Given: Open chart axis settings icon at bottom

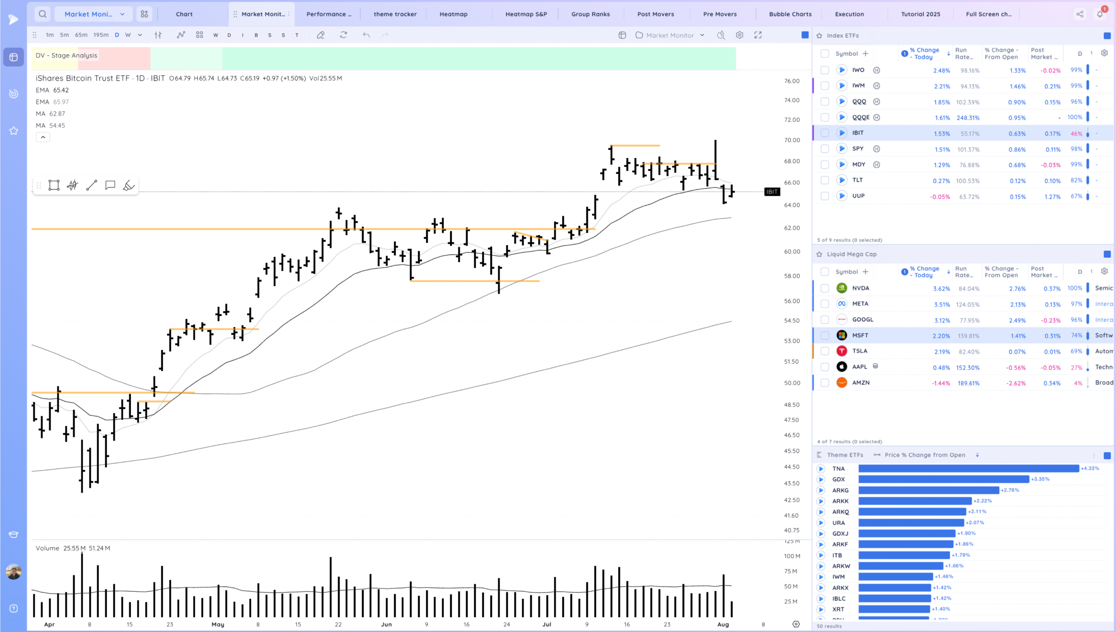Looking at the screenshot, I should point(796,624).
